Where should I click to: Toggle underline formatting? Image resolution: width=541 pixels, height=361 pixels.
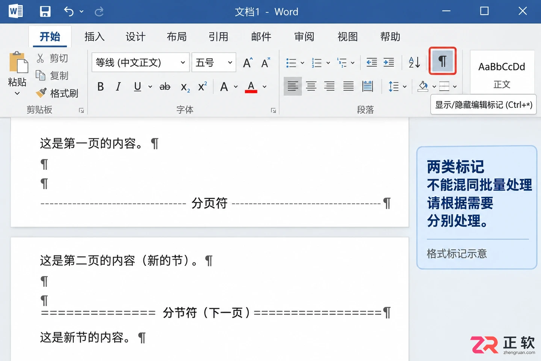tap(138, 87)
